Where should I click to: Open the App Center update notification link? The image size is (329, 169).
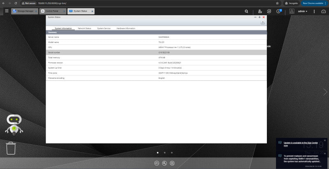point(301,144)
